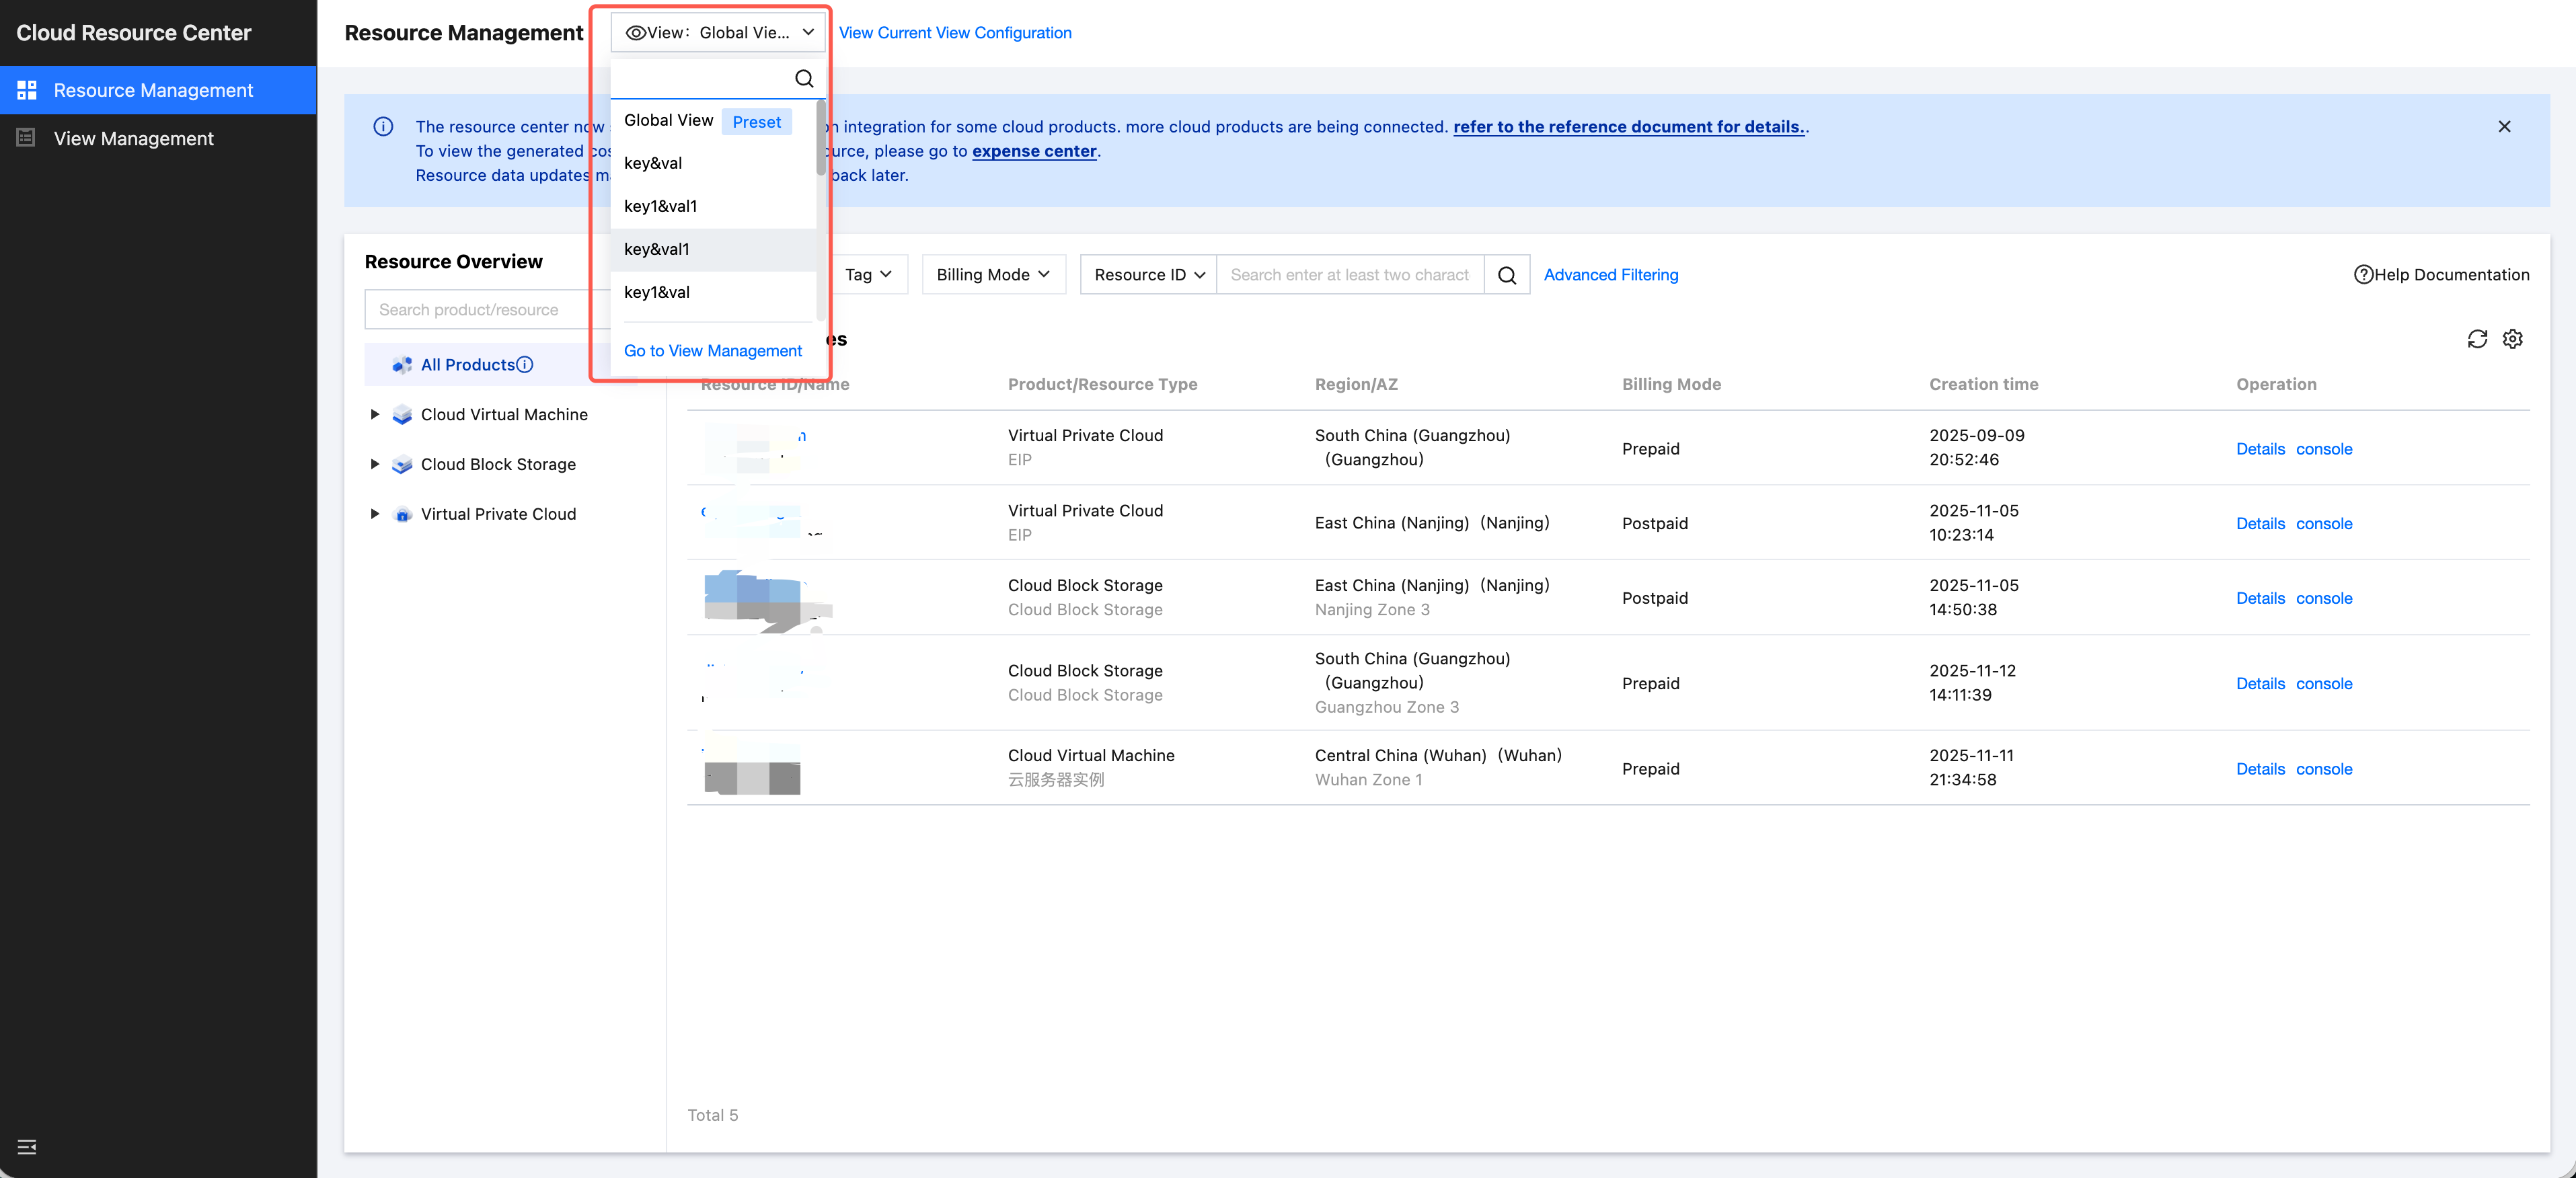This screenshot has width=2576, height=1178.
Task: Expand the Cloud Virtual Machine tree node
Action: tap(375, 414)
